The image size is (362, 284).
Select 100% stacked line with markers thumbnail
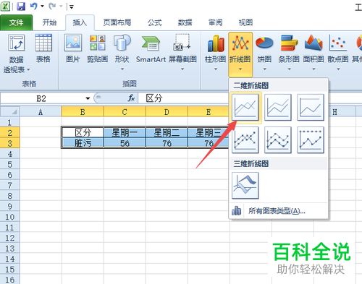311,140
